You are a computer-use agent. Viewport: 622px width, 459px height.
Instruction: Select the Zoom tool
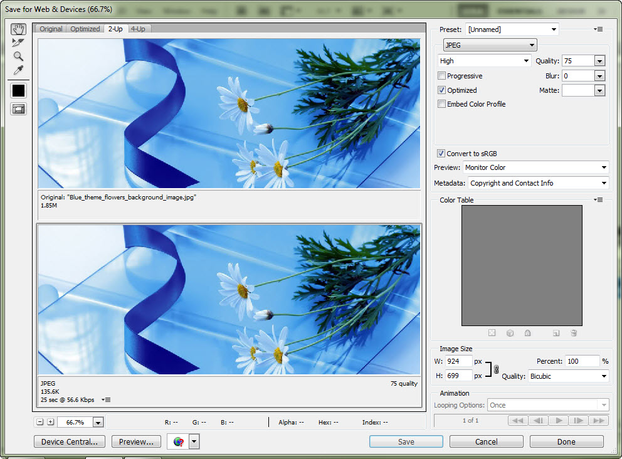18,56
